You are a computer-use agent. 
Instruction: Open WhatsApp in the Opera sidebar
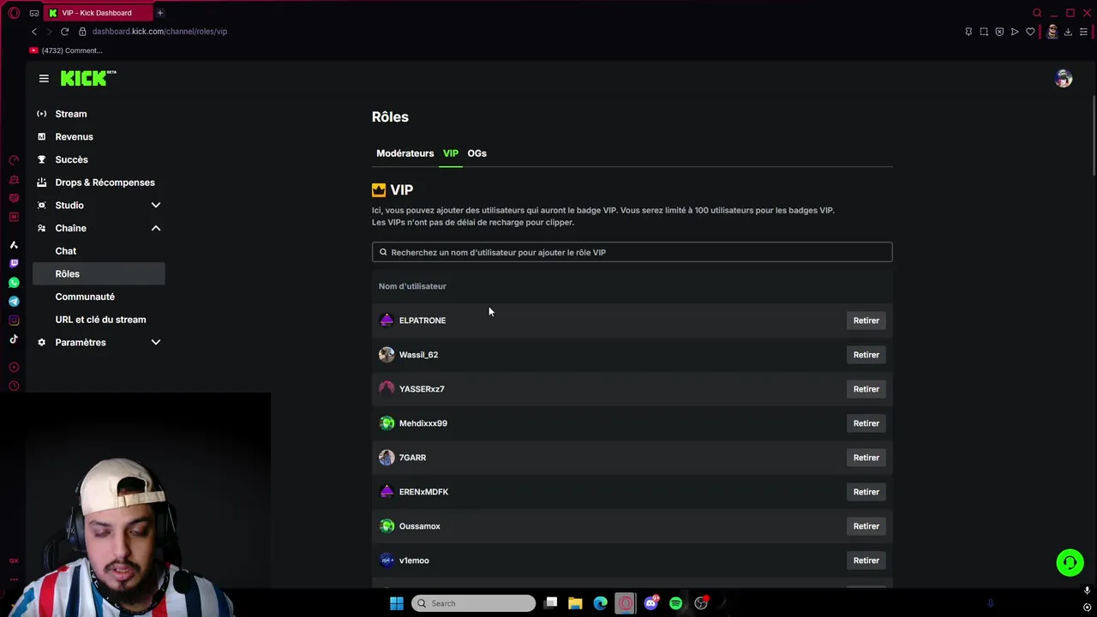coord(14,283)
